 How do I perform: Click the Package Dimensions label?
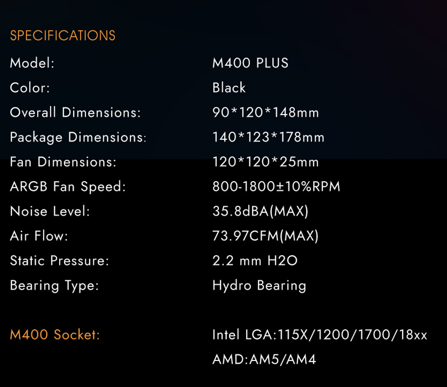click(x=78, y=137)
